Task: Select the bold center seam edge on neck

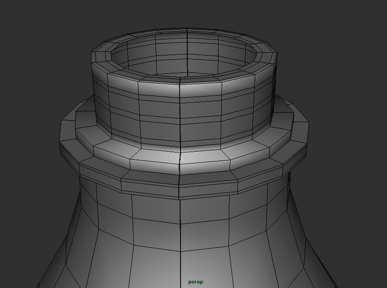Action: point(180,111)
